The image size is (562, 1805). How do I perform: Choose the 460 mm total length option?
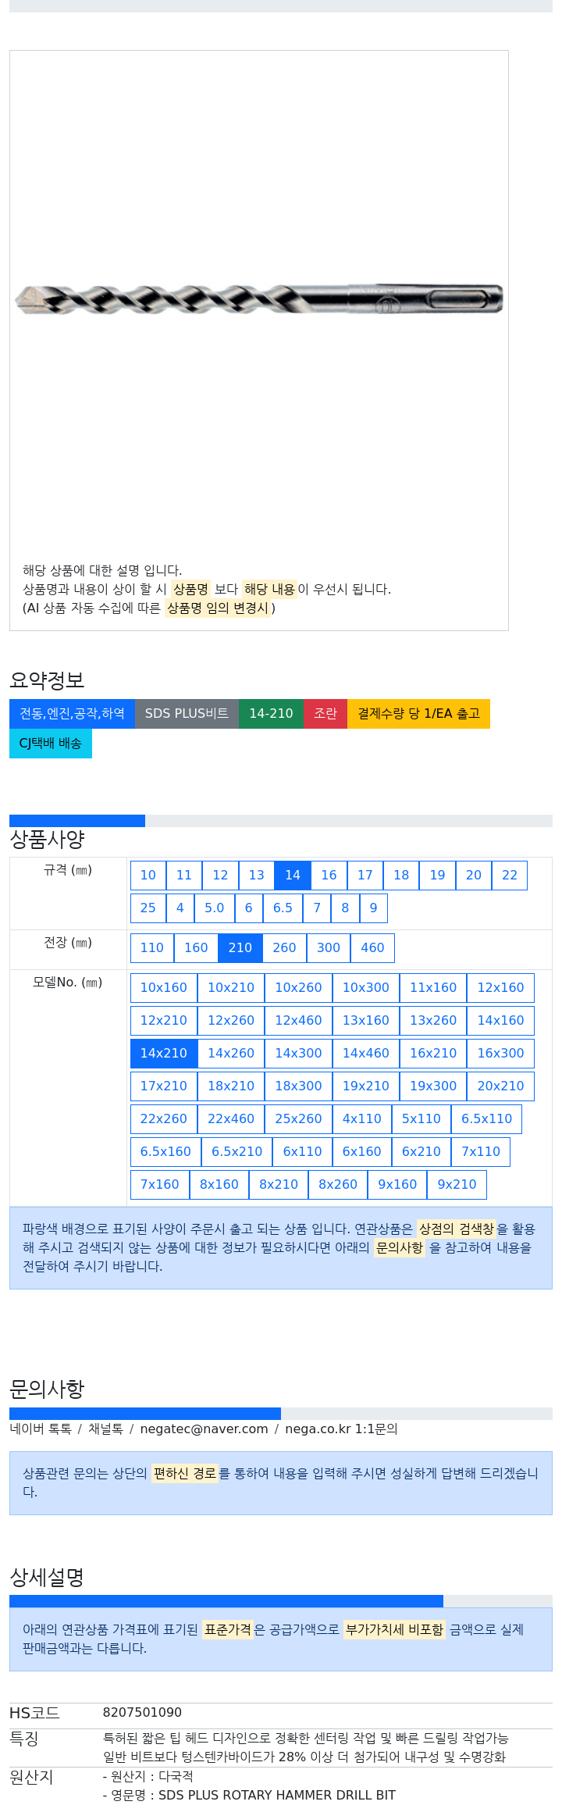tap(372, 948)
